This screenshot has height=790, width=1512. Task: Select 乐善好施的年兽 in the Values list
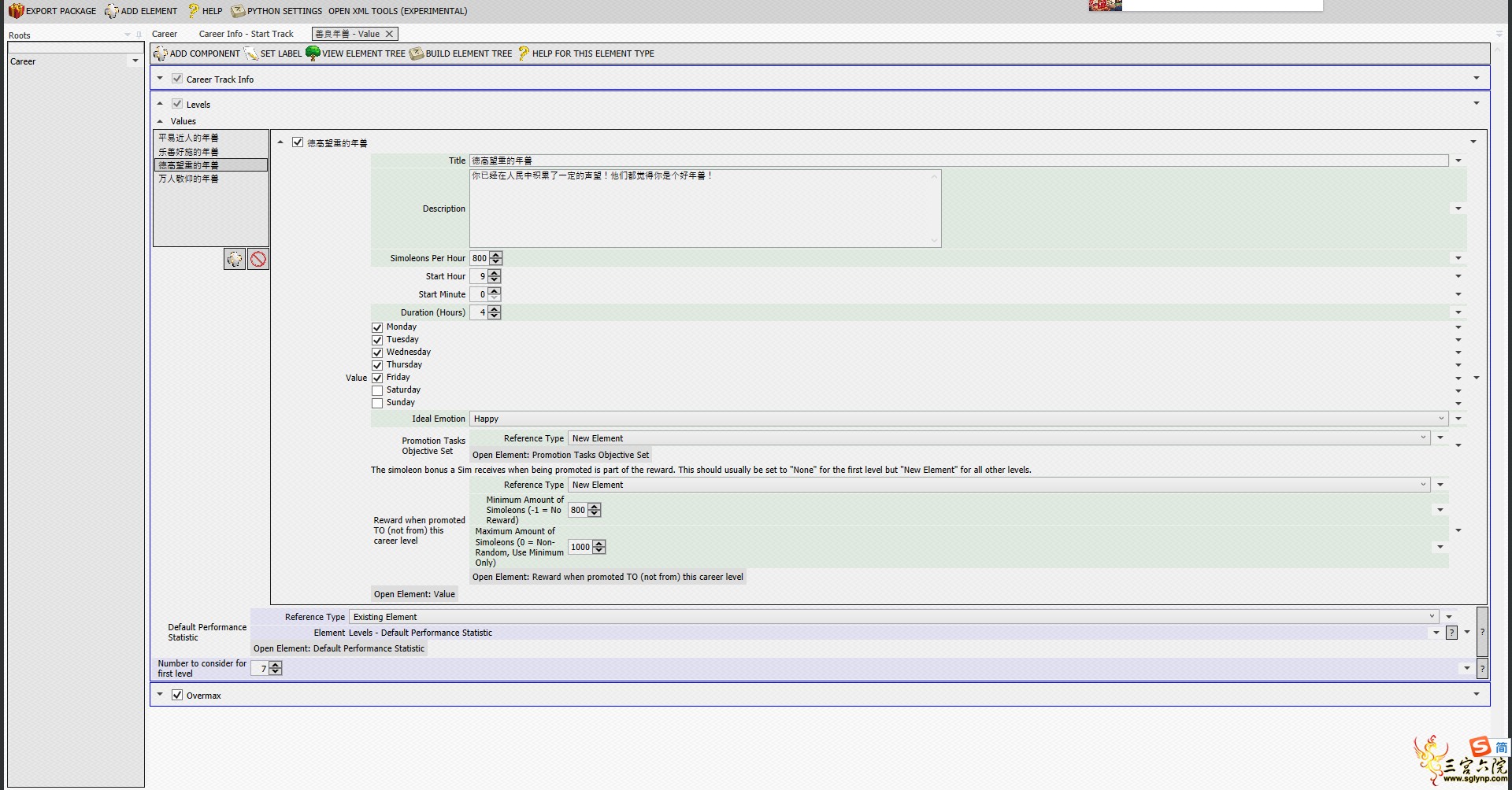pyautogui.click(x=188, y=152)
